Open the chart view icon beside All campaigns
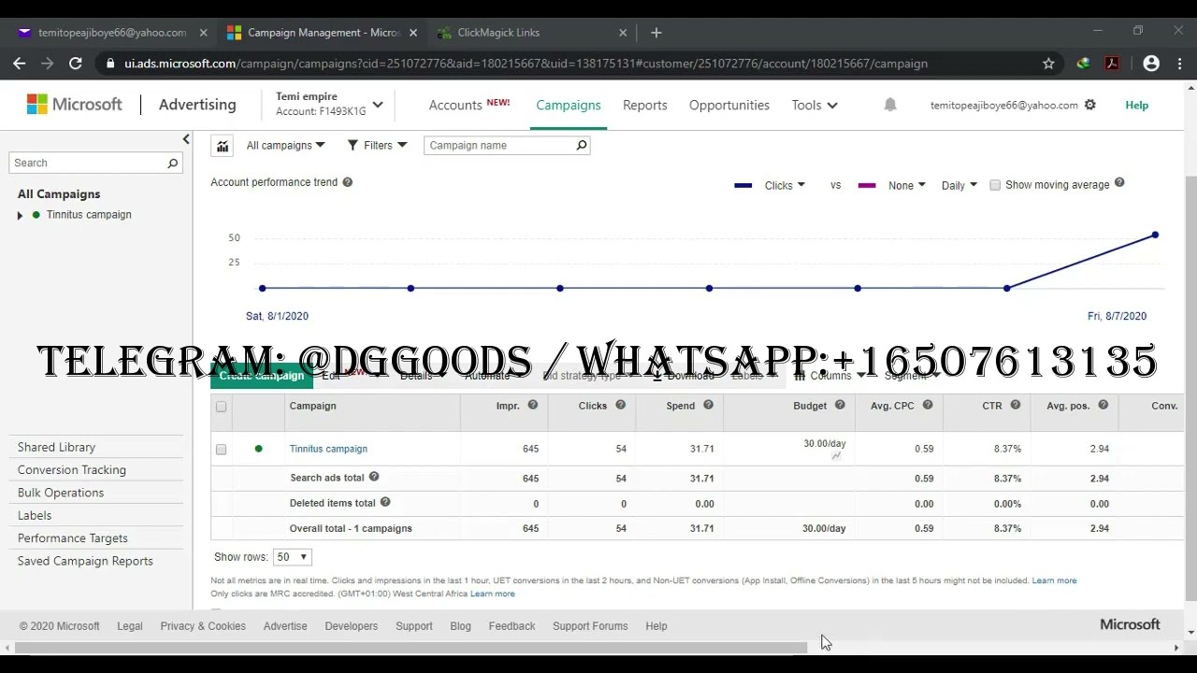Image resolution: width=1197 pixels, height=673 pixels. click(x=222, y=145)
